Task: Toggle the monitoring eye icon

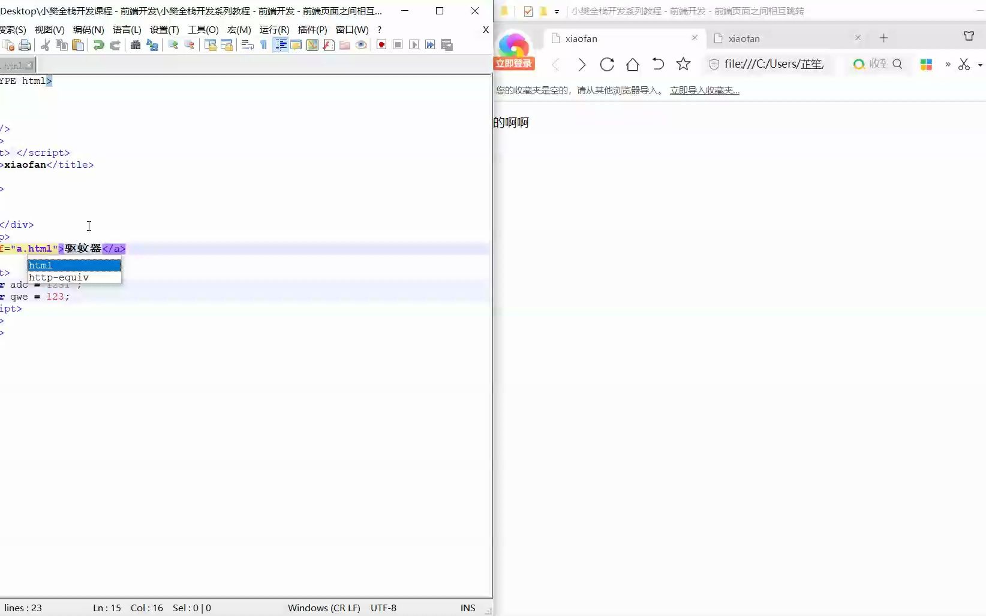Action: point(361,45)
